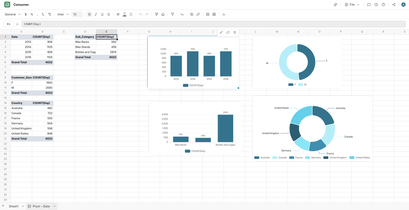Viewport: 409px width, 210px height.
Task: Open the Inter font dropdown
Action: (x=63, y=15)
